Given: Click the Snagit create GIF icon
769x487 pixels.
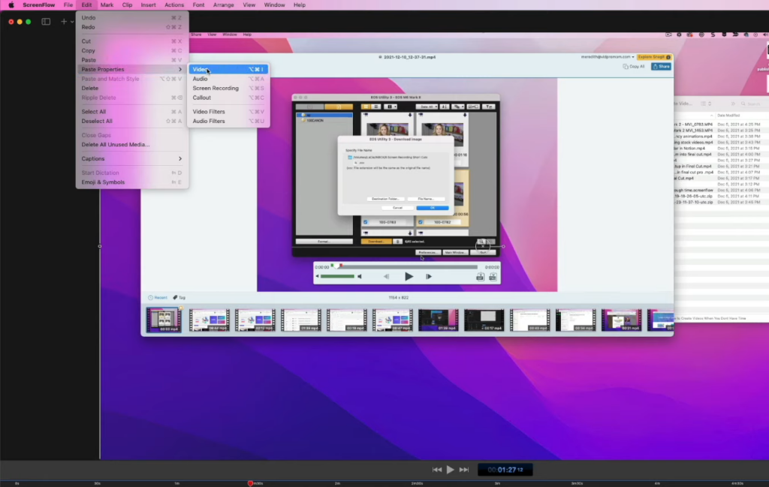Looking at the screenshot, I should (480, 278).
